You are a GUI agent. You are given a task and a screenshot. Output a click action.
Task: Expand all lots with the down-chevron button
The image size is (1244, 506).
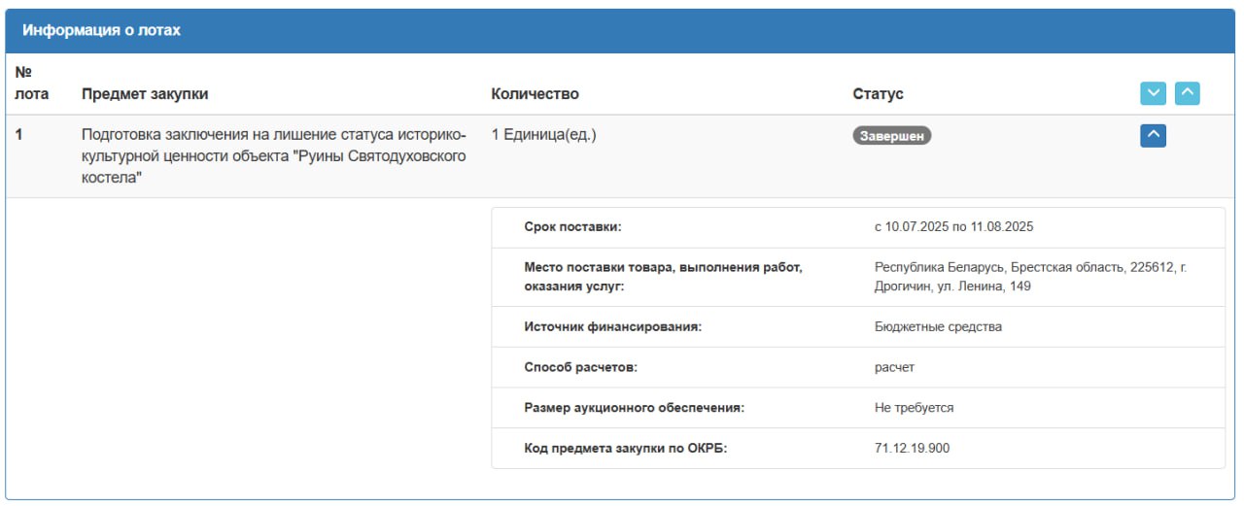coord(1153,93)
